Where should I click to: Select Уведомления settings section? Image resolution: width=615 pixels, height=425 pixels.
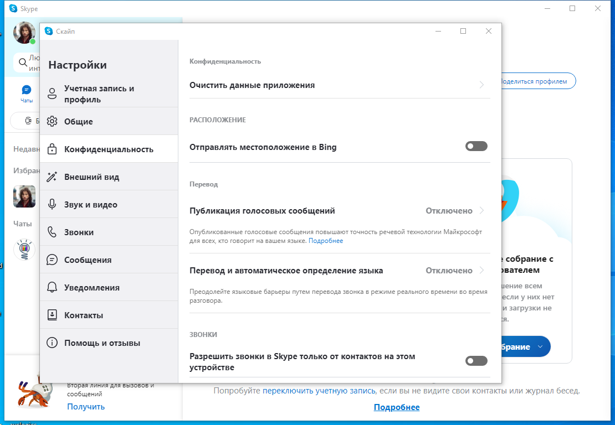coord(109,287)
